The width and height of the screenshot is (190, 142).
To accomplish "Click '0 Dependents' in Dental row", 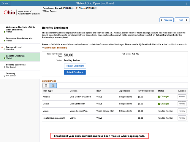I will [x=125, y=104].
